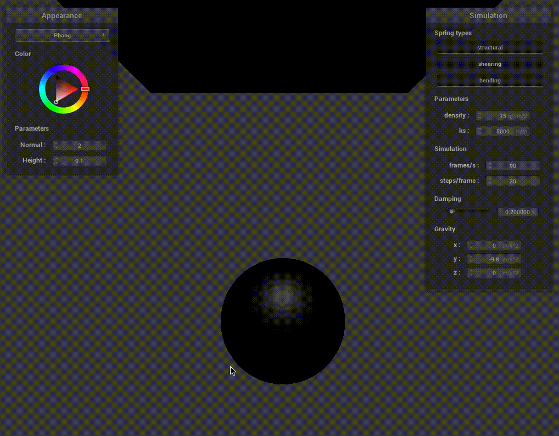The height and width of the screenshot is (436, 559).
Task: Toggle the bending spring type
Action: (x=490, y=81)
